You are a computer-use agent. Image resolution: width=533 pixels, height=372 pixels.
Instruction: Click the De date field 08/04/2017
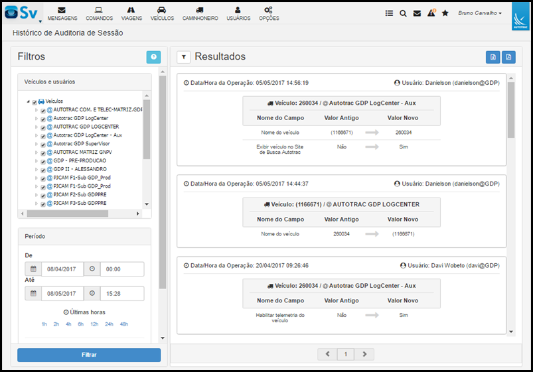[x=62, y=269]
